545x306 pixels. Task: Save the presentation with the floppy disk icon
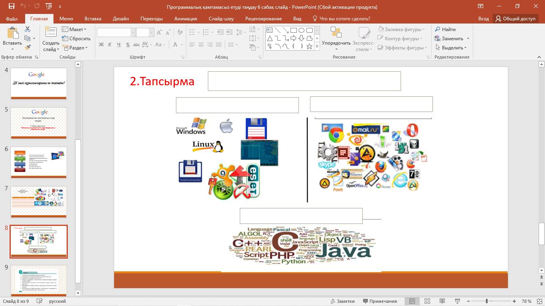11,6
